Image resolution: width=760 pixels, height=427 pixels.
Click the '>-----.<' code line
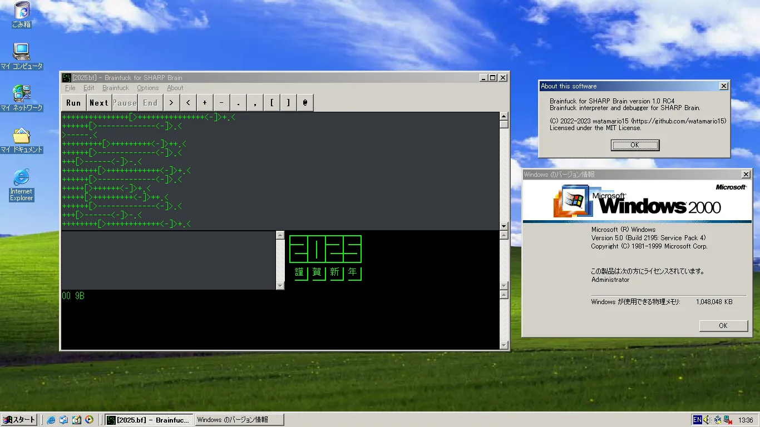click(80, 135)
